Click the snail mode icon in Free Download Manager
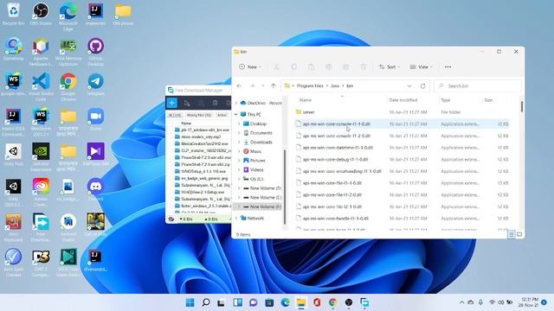The image size is (554, 311). [171, 219]
